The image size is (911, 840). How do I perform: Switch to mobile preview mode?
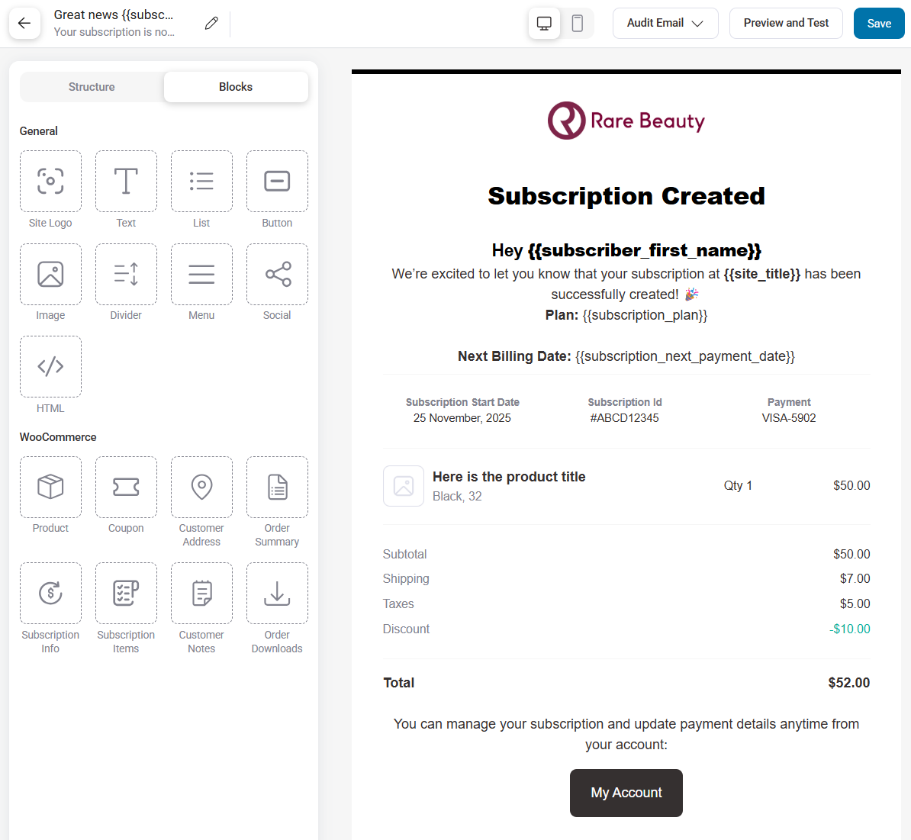click(x=578, y=23)
